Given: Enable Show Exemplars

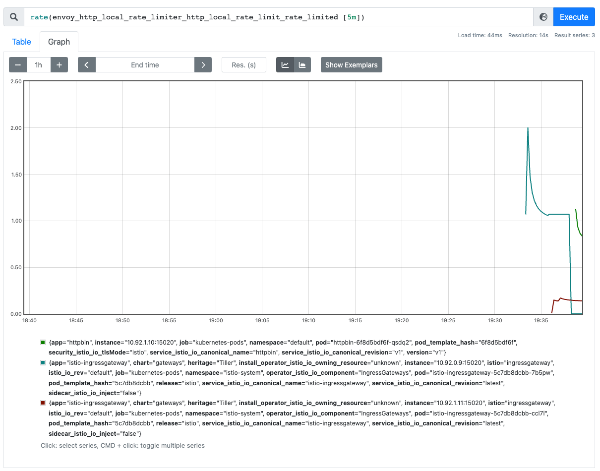Looking at the screenshot, I should tap(351, 64).
